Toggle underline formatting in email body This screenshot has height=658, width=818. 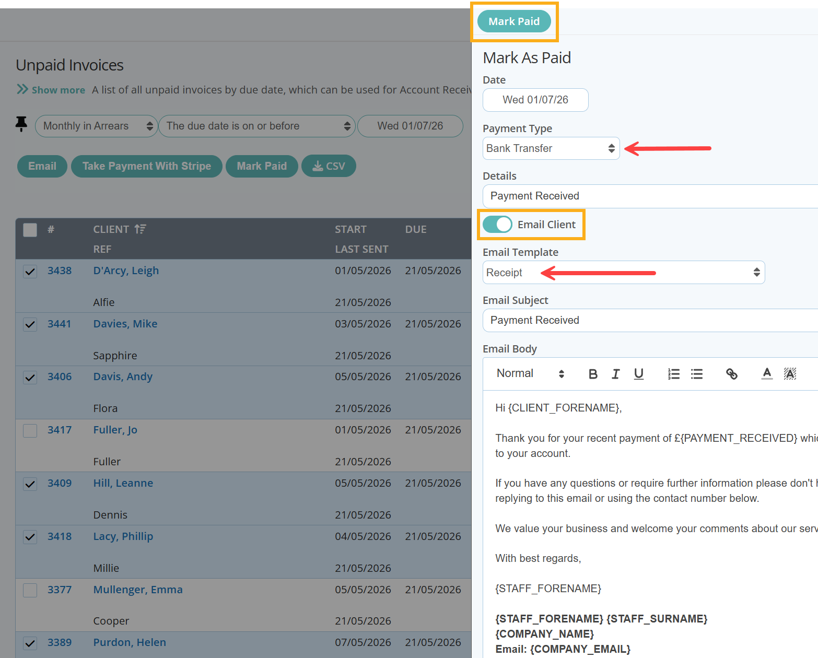(x=639, y=374)
